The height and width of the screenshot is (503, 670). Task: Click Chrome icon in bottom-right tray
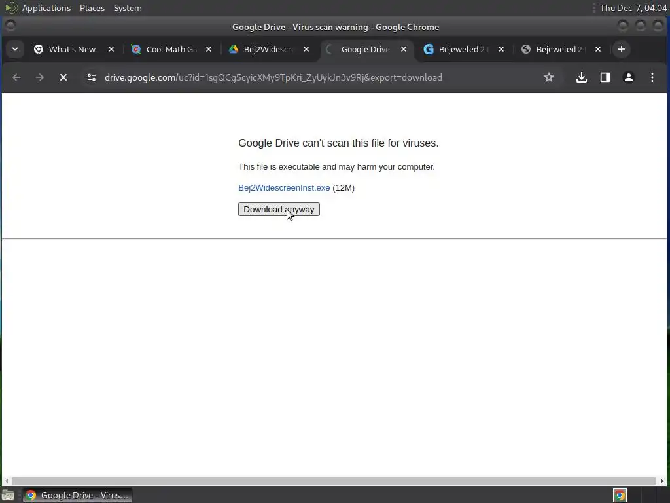tap(620, 495)
